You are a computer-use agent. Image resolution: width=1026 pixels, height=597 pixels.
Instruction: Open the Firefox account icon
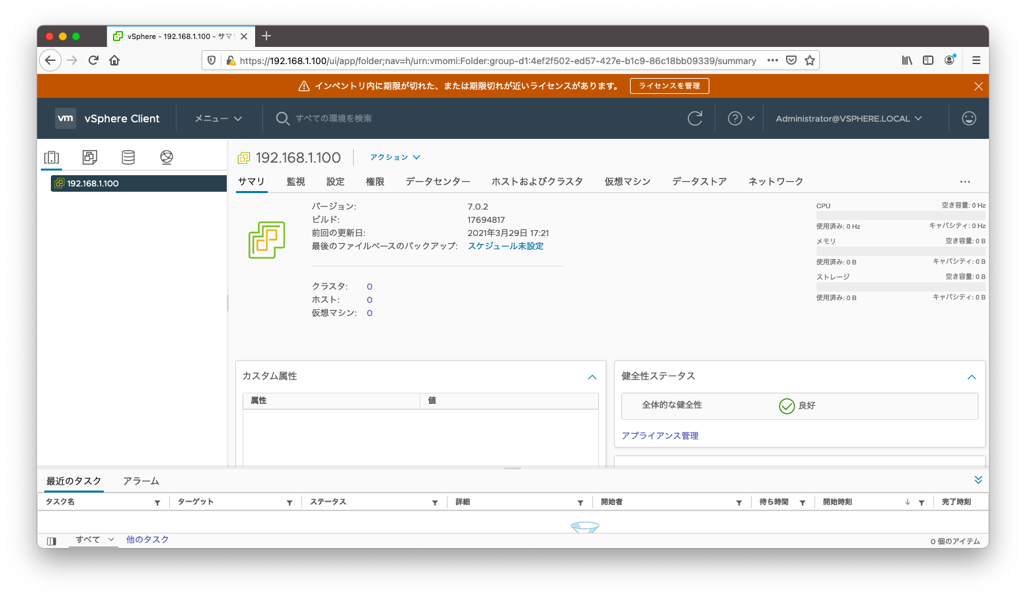point(950,60)
